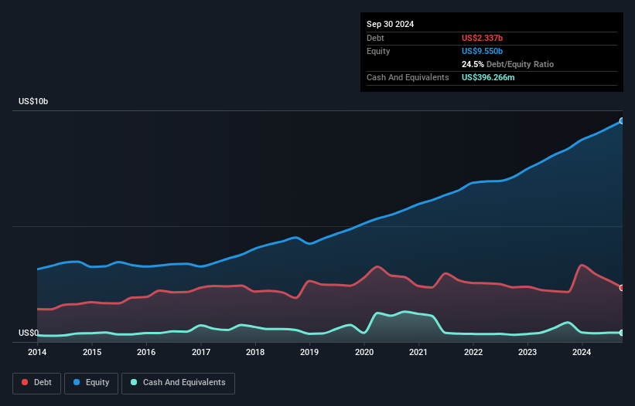Toggle the Debt series legend button

pyautogui.click(x=37, y=383)
